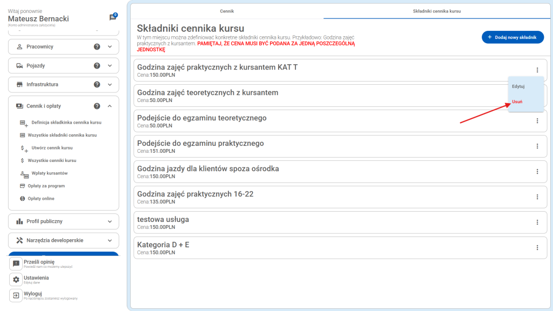553x311 pixels.
Task: Click help icon next to Infrastruktura
Action: point(97,84)
